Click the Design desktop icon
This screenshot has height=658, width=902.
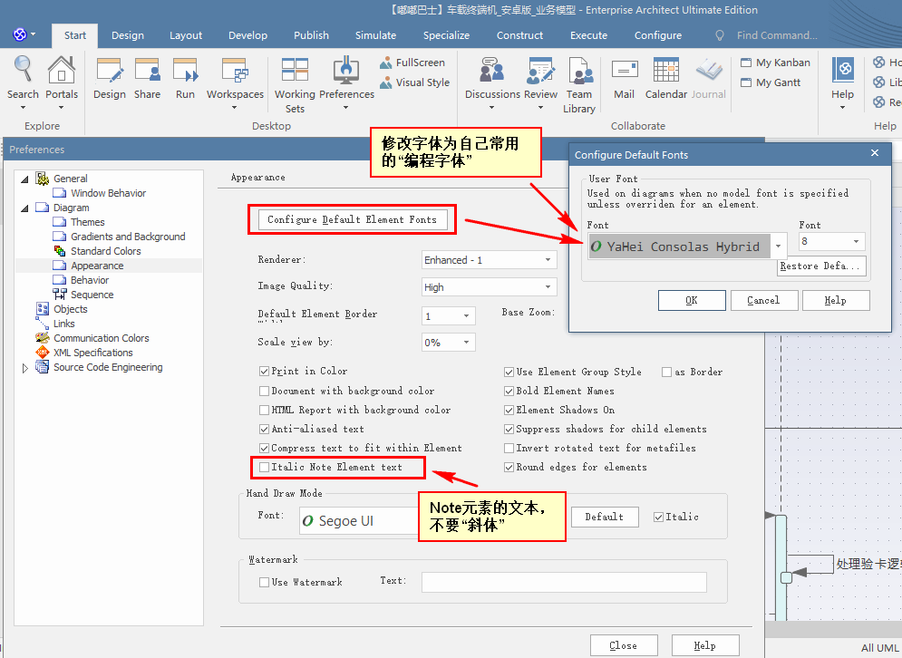pyautogui.click(x=110, y=78)
